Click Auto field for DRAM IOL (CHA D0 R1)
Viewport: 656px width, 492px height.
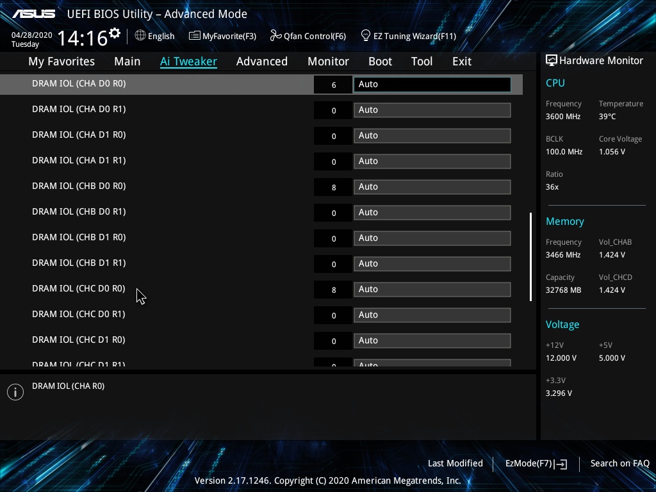coord(432,110)
